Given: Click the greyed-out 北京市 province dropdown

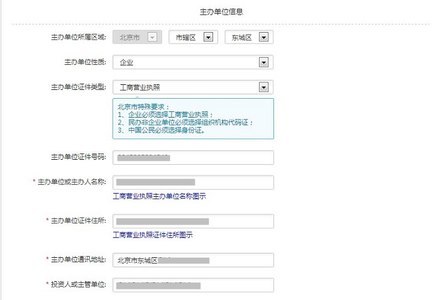Looking at the screenshot, I should pos(137,38).
